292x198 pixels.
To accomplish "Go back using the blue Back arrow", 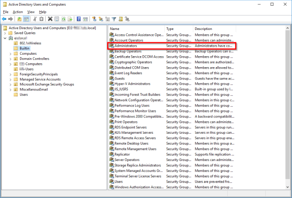I will click(4, 19).
